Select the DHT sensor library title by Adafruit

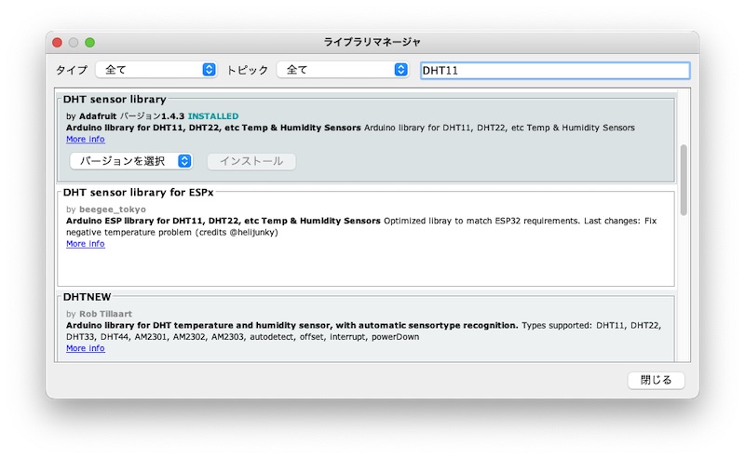[115, 99]
